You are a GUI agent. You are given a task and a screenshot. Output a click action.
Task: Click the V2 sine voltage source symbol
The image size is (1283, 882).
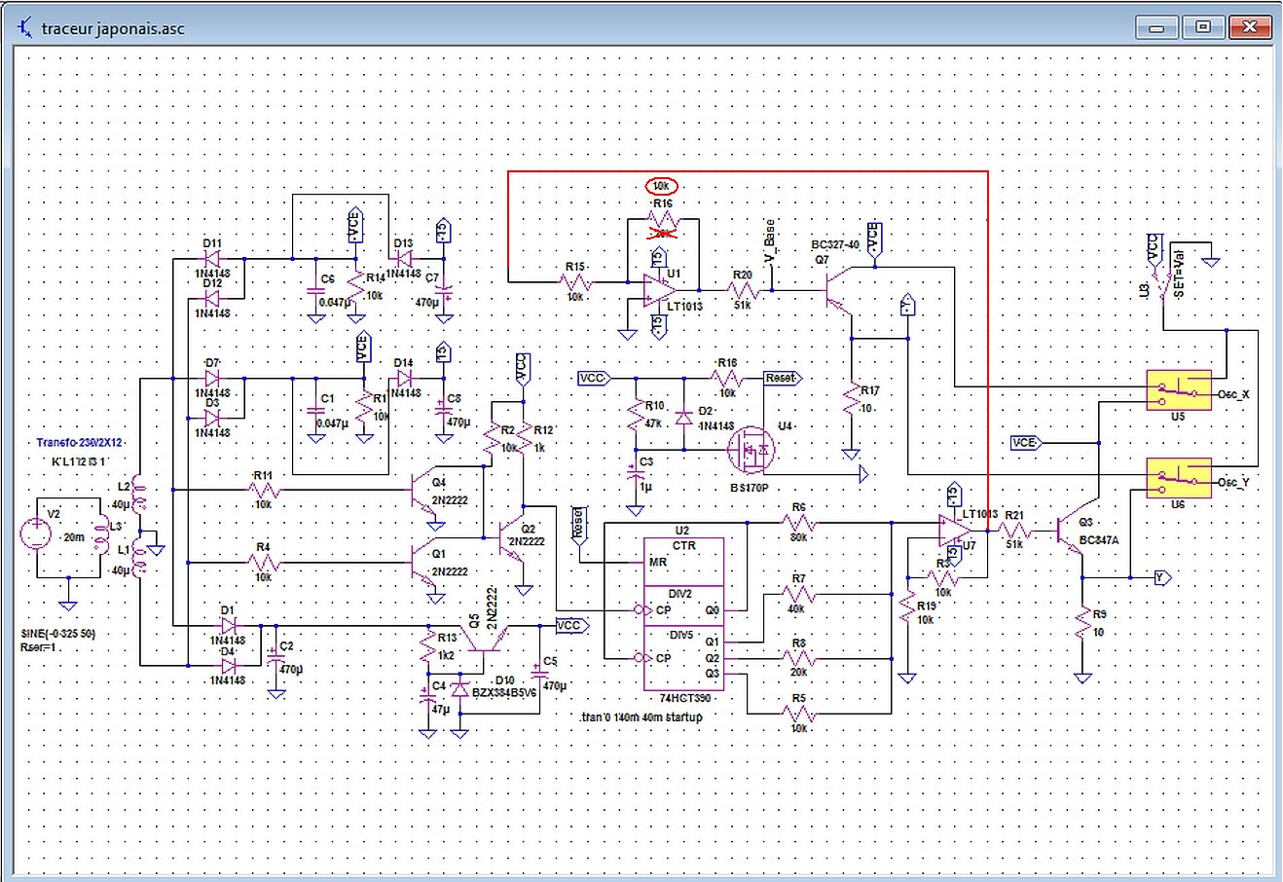click(36, 535)
